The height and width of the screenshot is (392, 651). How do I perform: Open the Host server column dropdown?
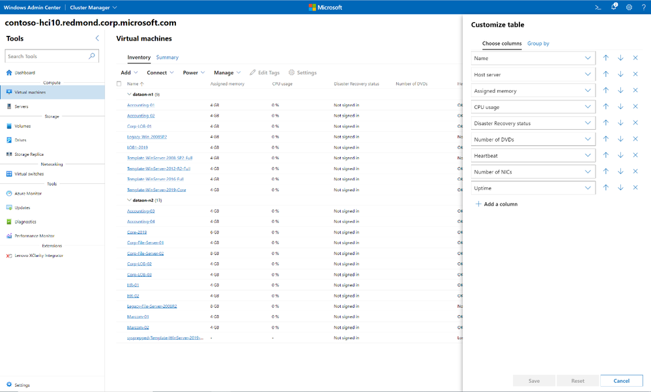[x=533, y=74]
